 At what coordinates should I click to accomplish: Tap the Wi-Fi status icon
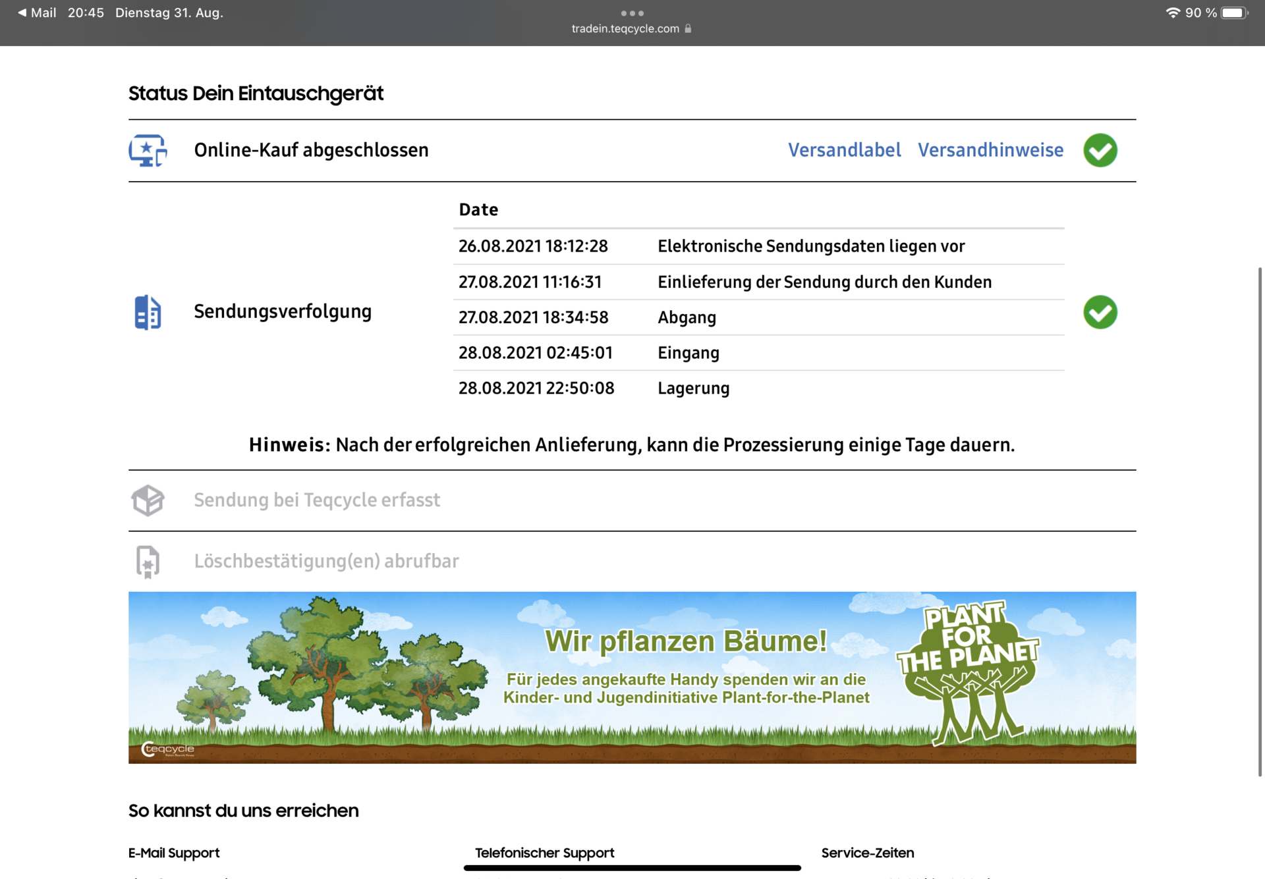(1173, 13)
